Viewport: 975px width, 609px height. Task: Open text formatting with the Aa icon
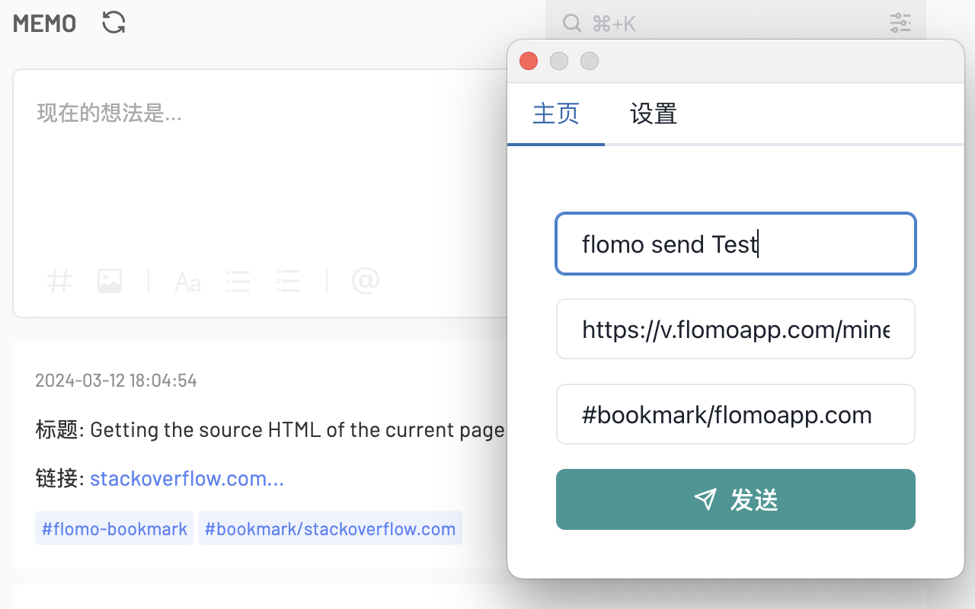(x=187, y=282)
